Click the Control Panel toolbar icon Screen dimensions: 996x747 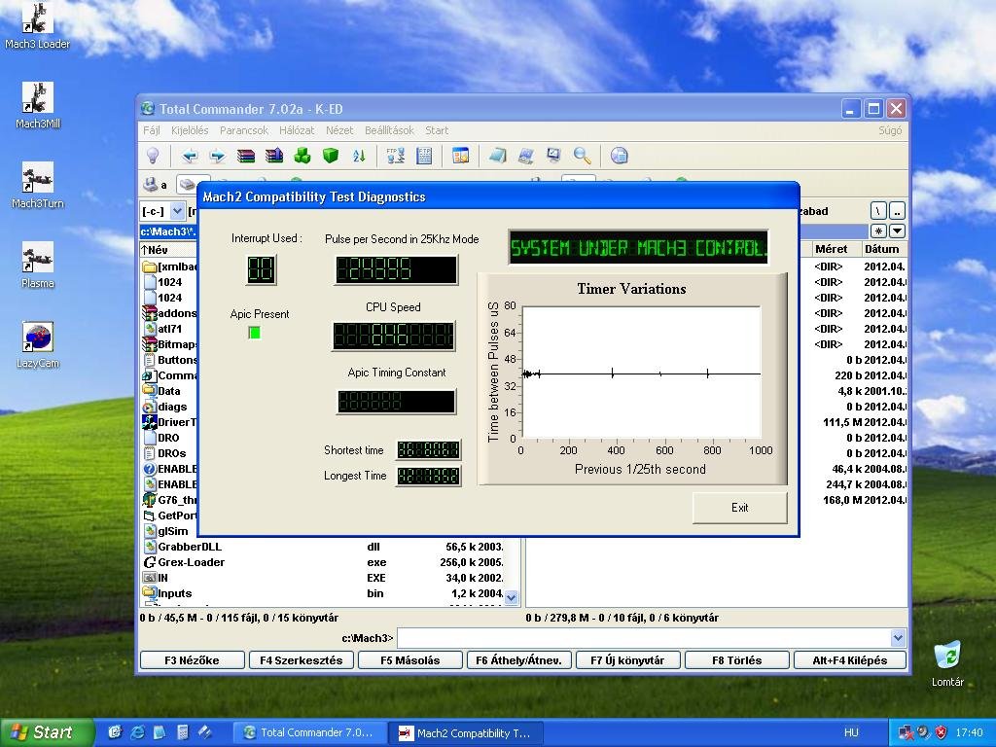(x=460, y=156)
